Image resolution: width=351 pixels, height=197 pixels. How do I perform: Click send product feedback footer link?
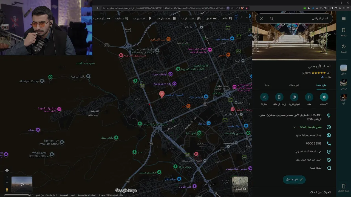(46, 195)
